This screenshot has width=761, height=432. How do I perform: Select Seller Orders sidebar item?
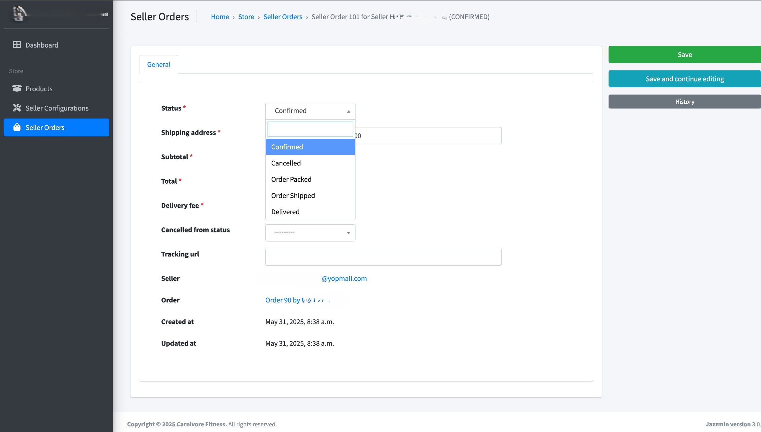pos(56,127)
